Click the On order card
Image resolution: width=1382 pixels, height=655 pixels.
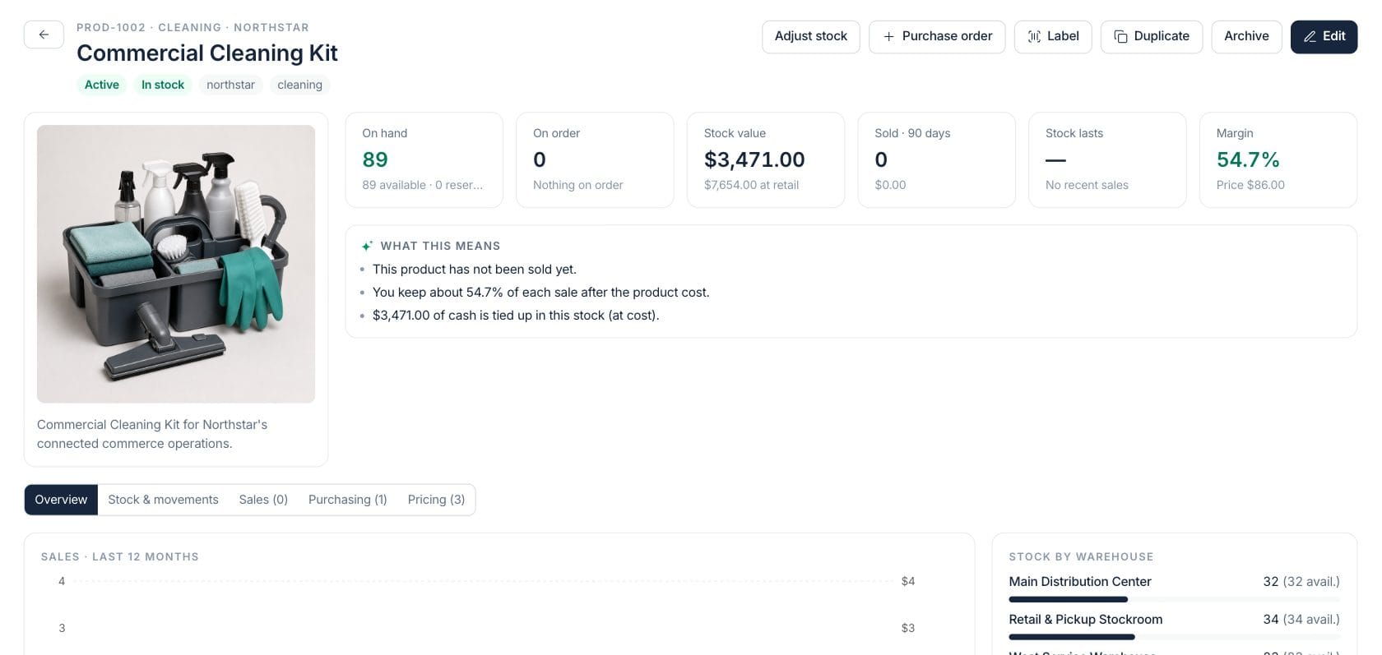coord(595,160)
